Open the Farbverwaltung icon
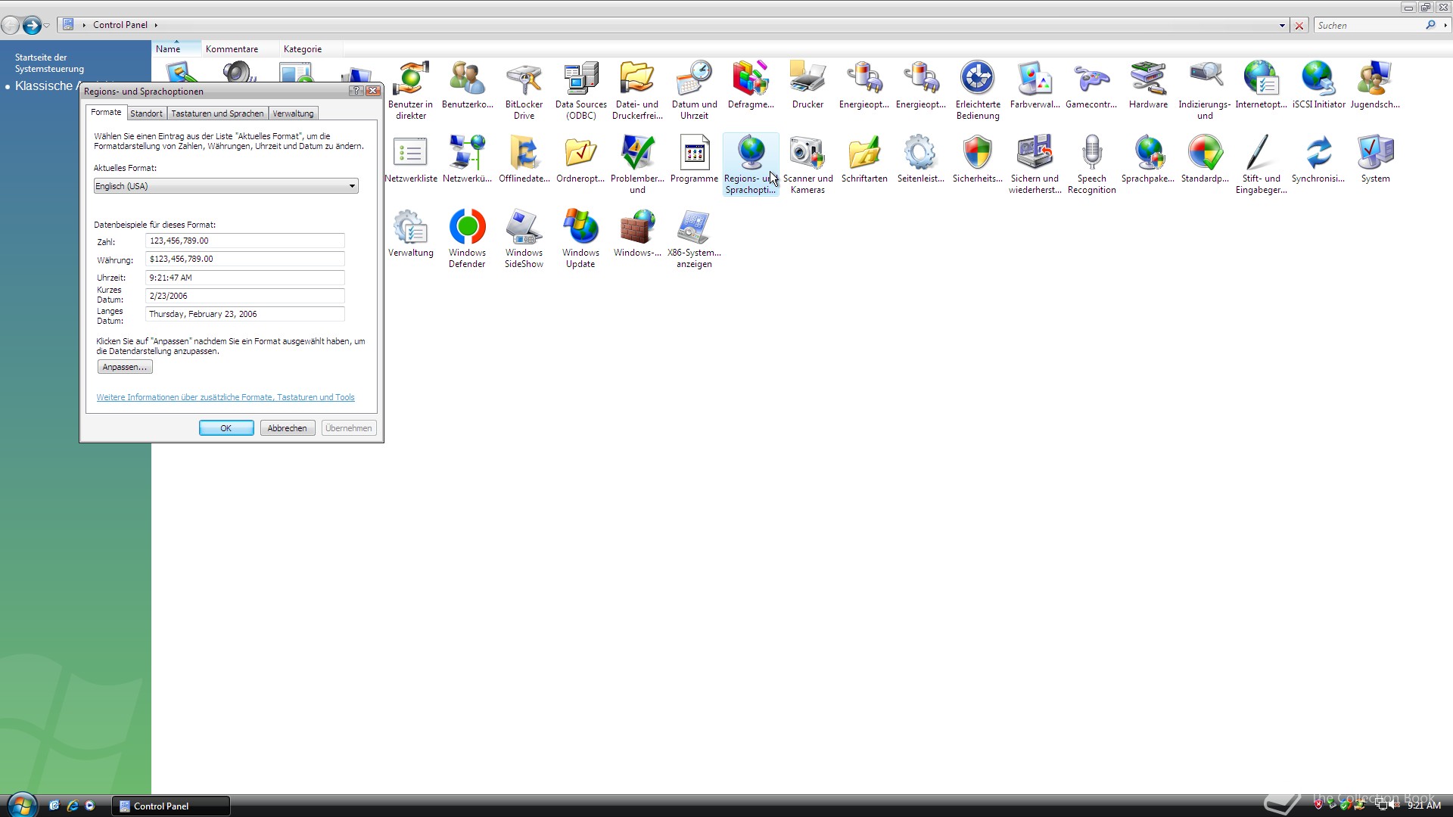1453x817 pixels. click(x=1035, y=85)
